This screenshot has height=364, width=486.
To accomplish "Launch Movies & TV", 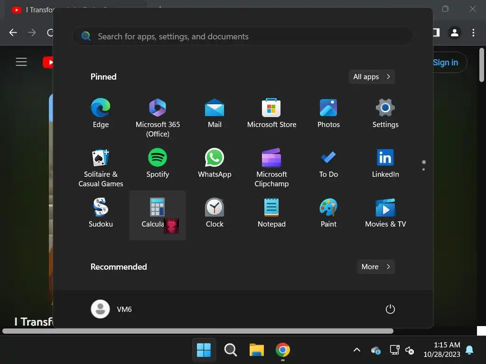I will point(385,213).
